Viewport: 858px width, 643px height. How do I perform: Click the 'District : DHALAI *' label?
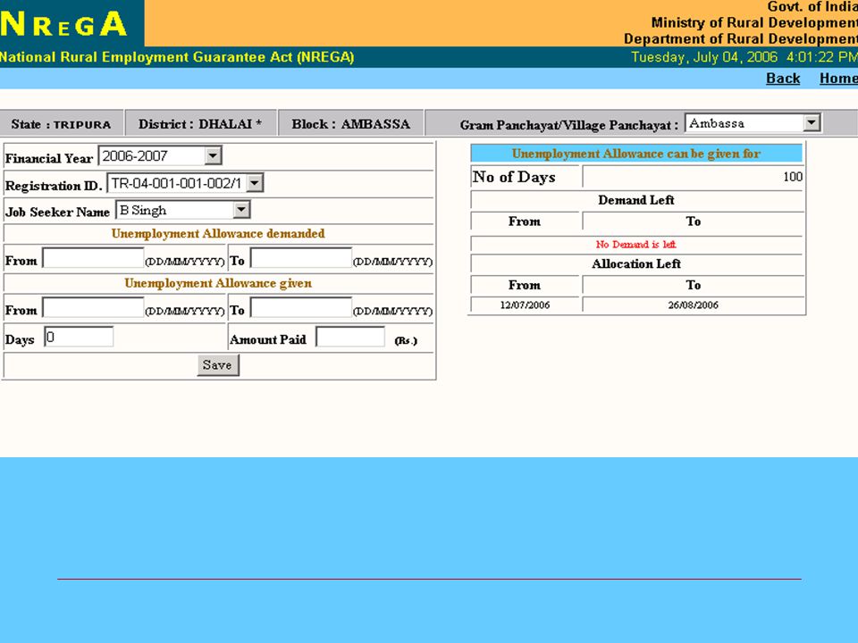(199, 124)
